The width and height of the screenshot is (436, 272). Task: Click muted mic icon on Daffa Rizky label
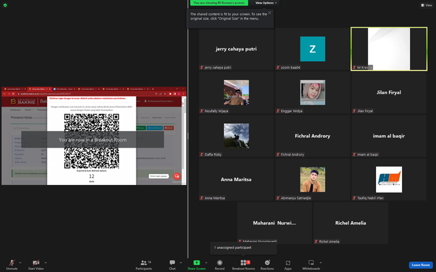202,154
